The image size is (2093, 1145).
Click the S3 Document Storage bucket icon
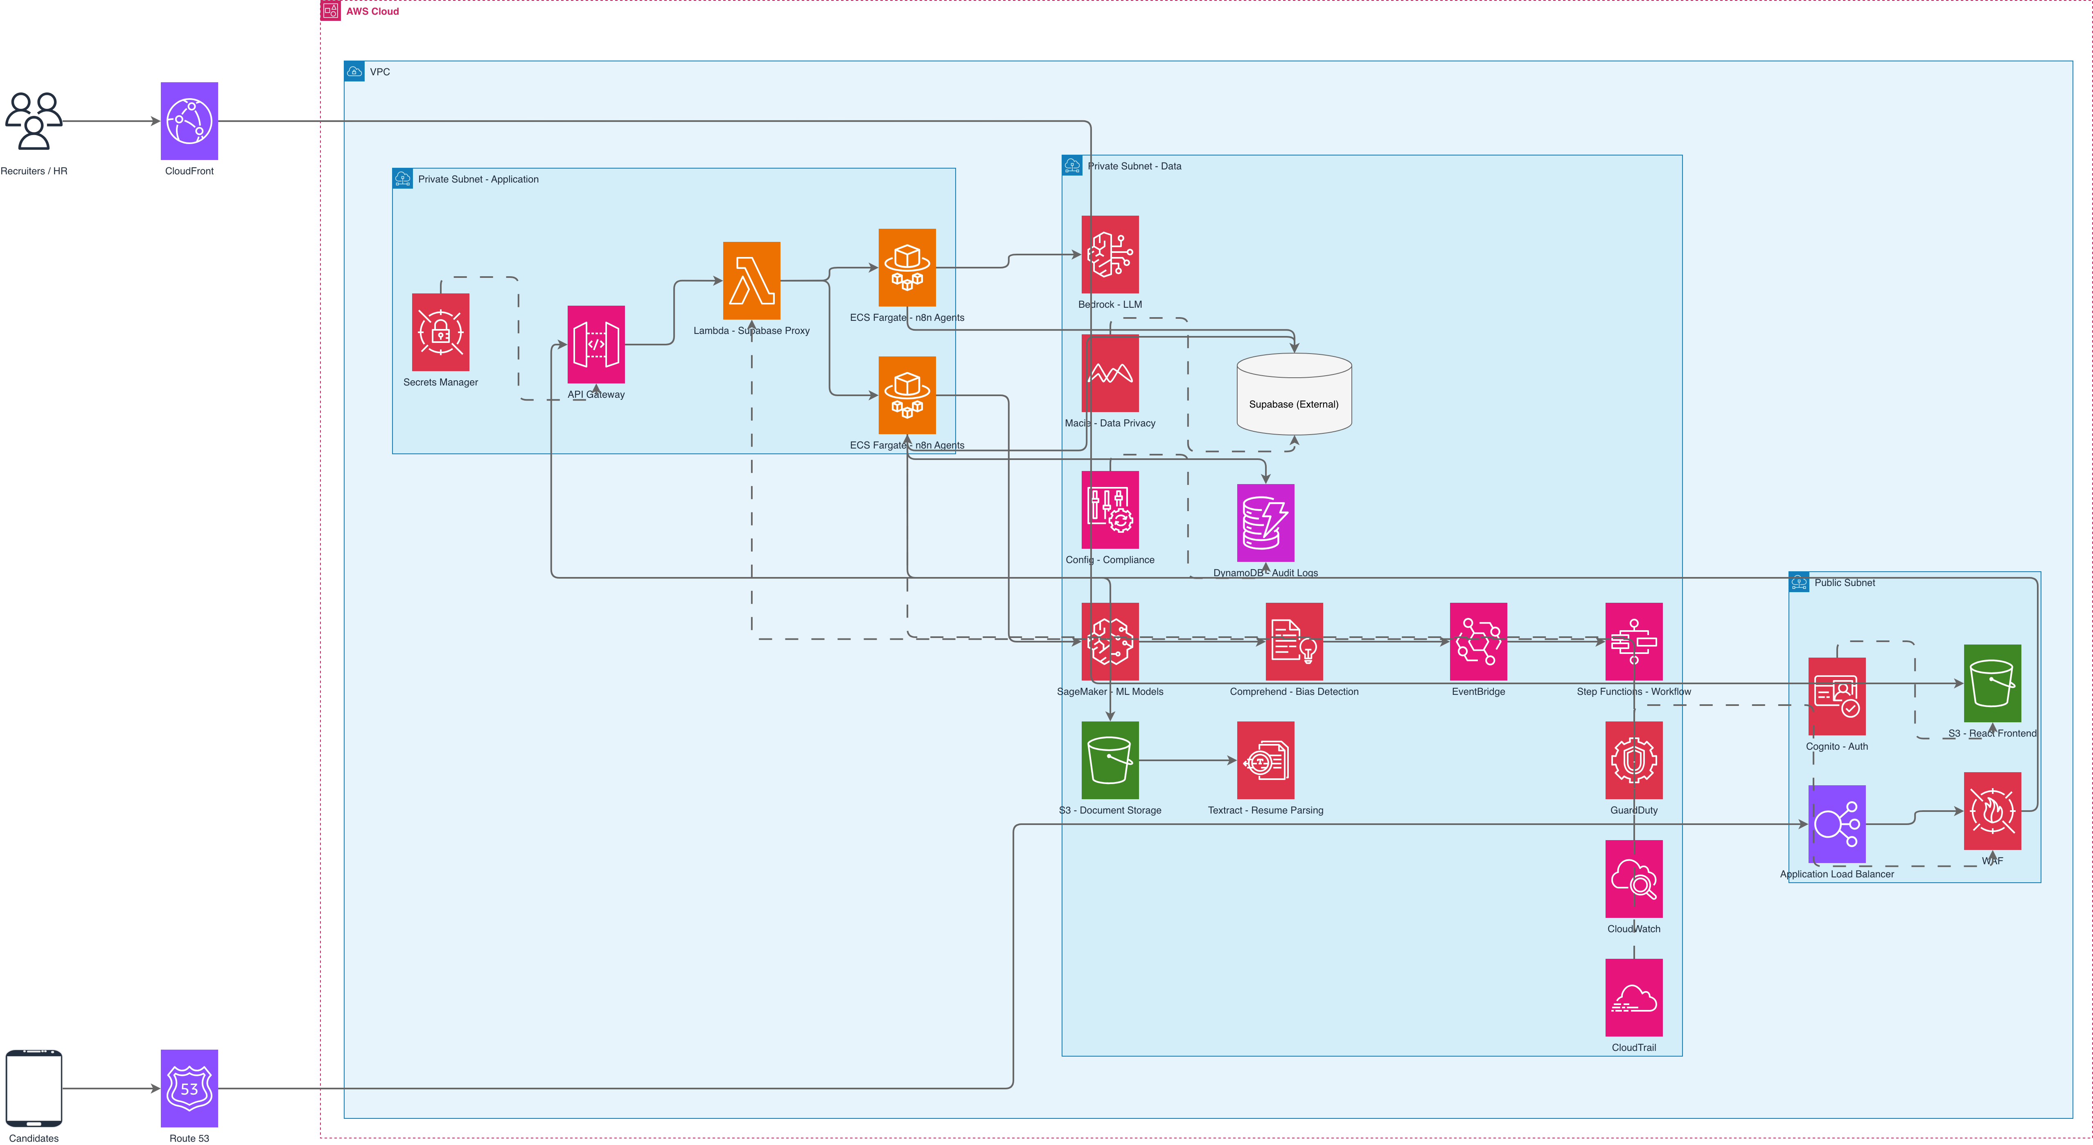point(1110,760)
